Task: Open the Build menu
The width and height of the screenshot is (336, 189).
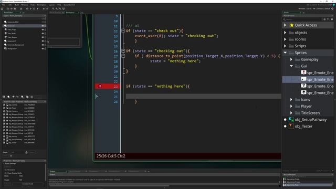Action: click(x=17, y=5)
